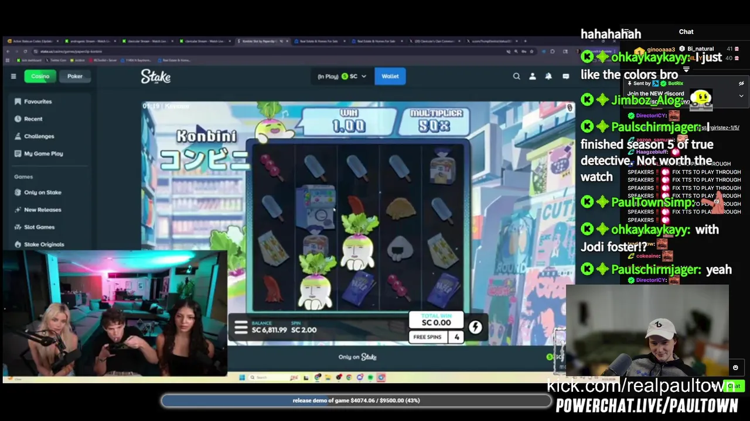Click the New Releases icon
The height and width of the screenshot is (421, 750).
(18, 210)
